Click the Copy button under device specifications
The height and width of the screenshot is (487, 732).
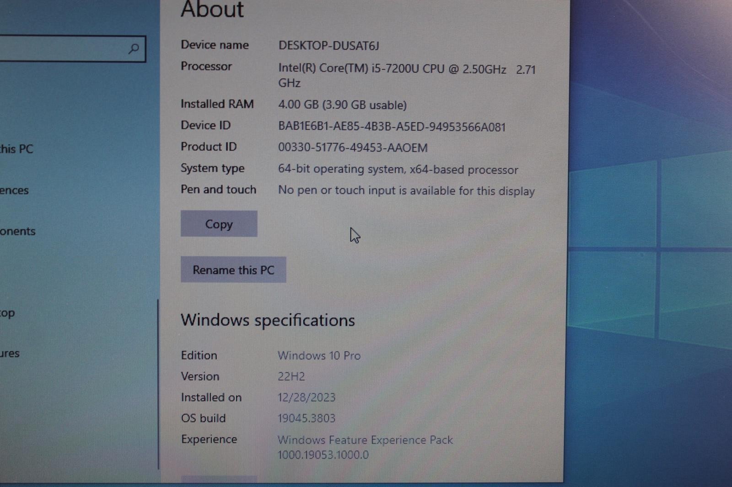coord(219,224)
